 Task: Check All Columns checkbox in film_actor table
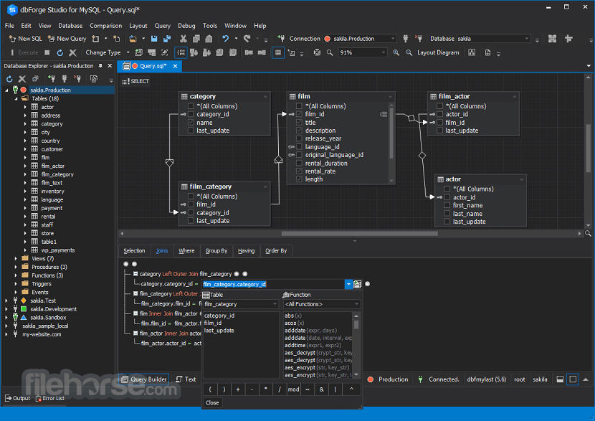click(439, 106)
